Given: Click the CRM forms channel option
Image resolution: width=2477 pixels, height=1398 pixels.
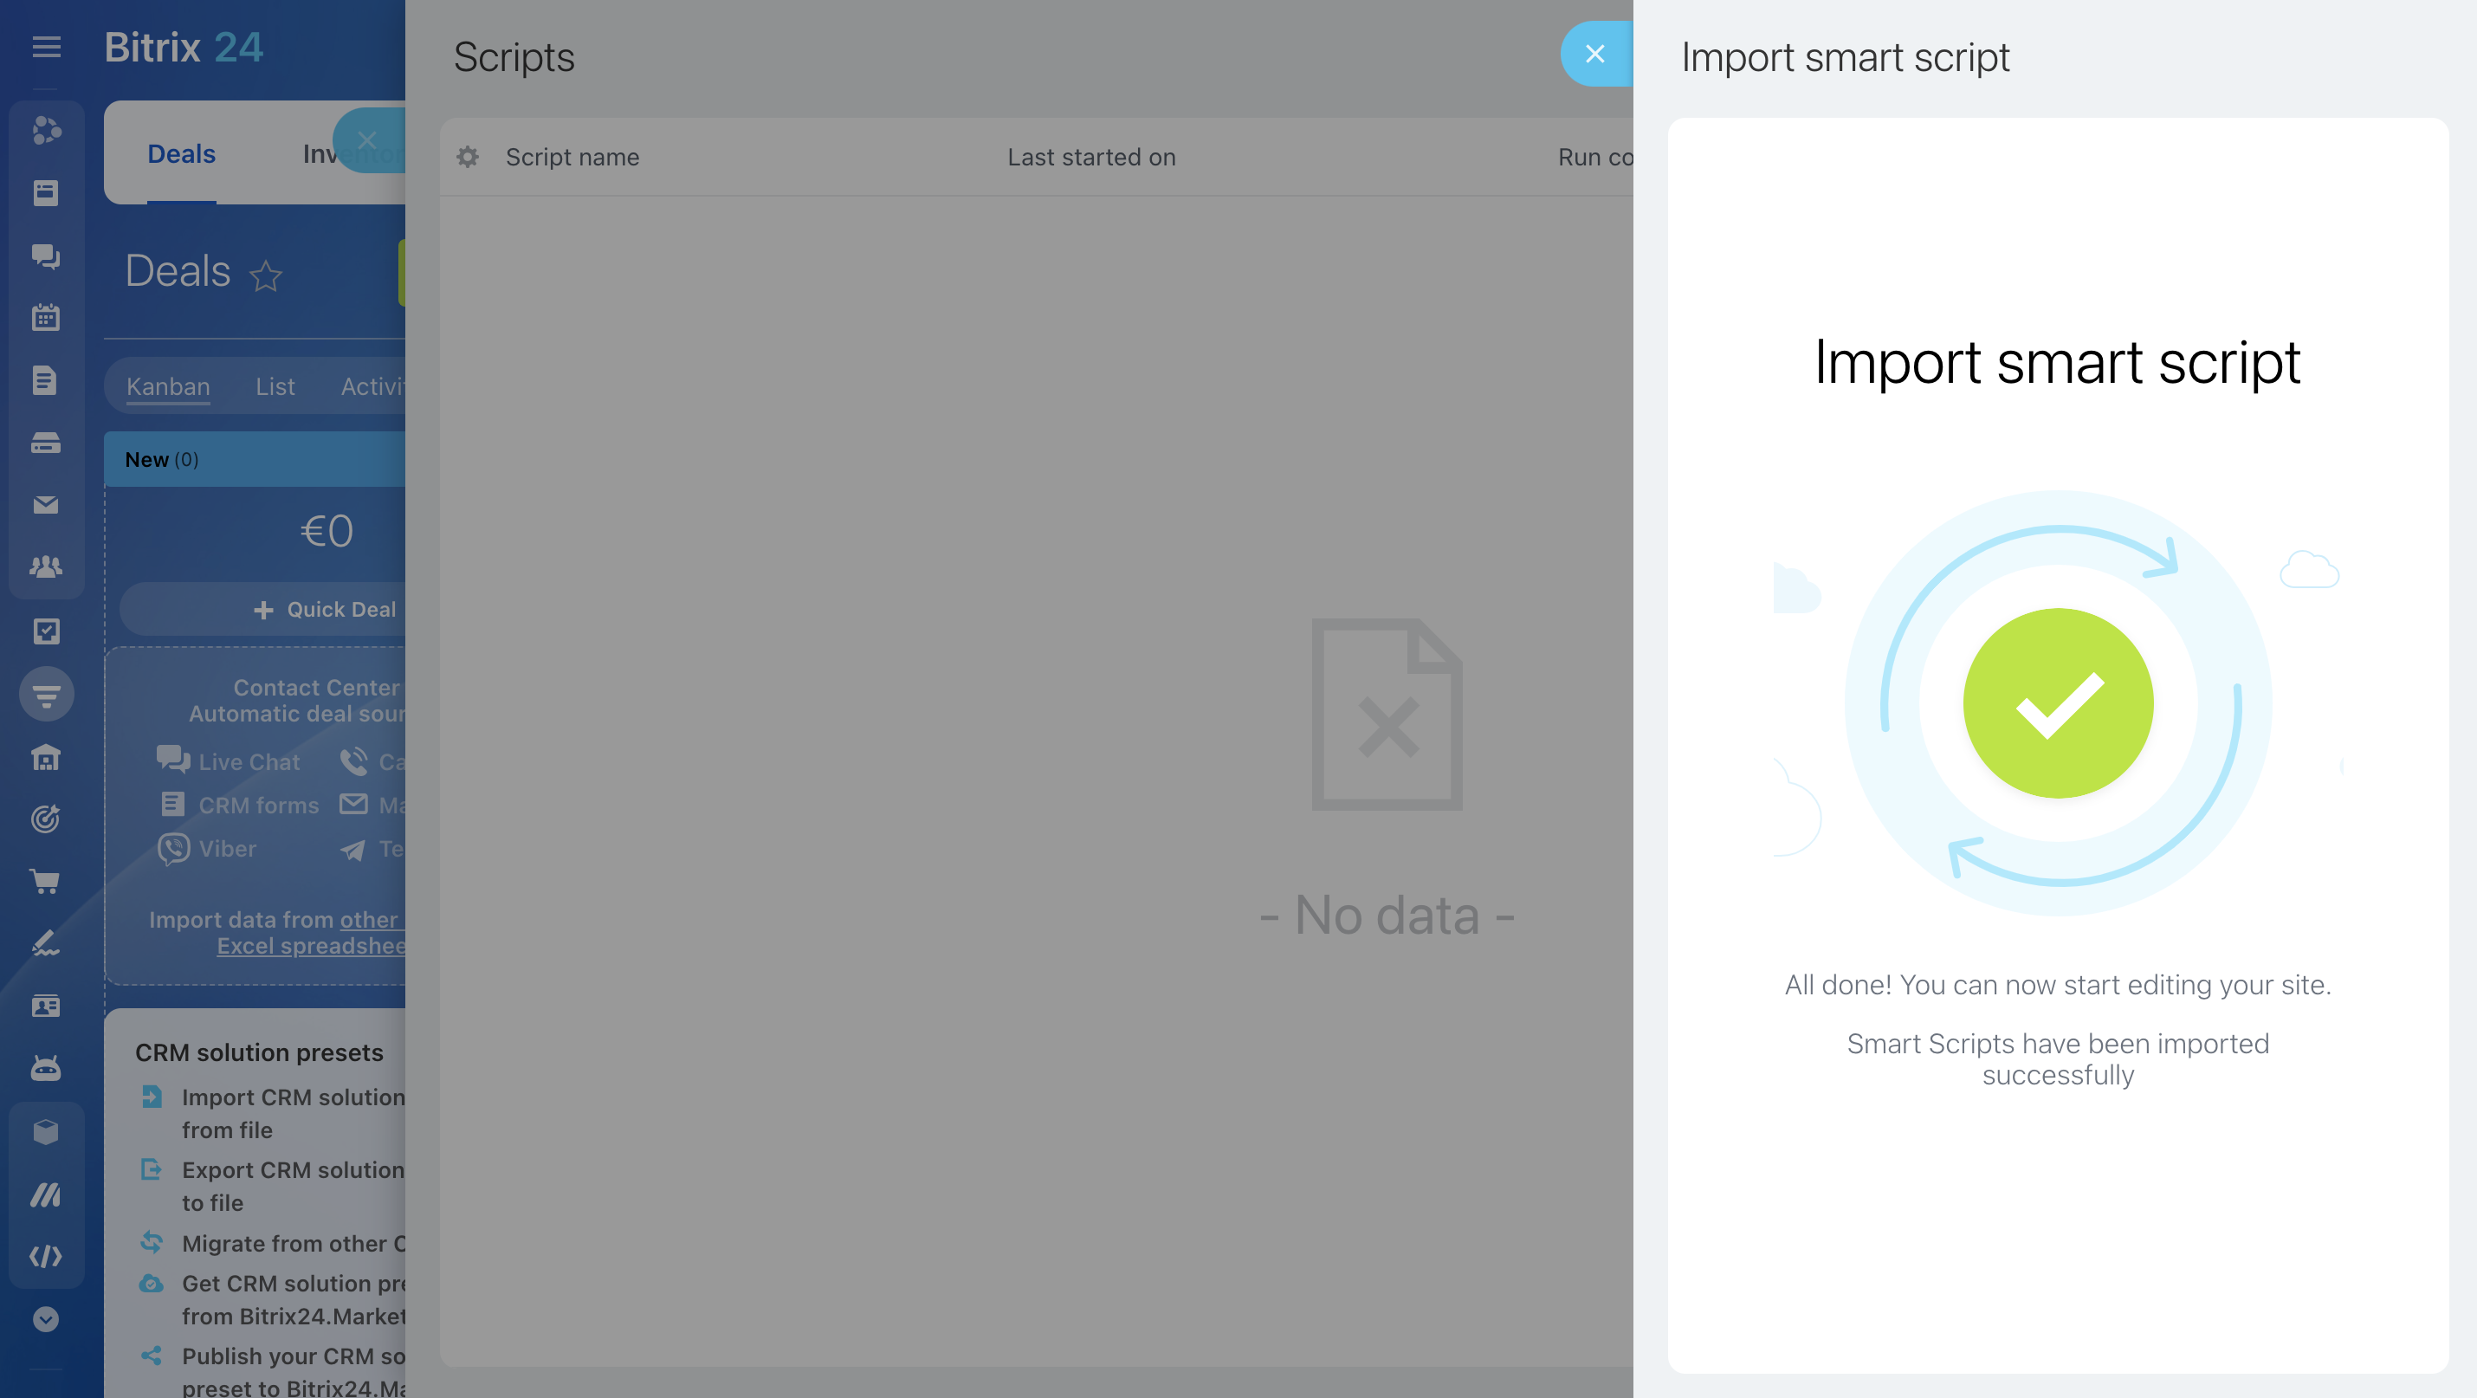Looking at the screenshot, I should pos(239,805).
